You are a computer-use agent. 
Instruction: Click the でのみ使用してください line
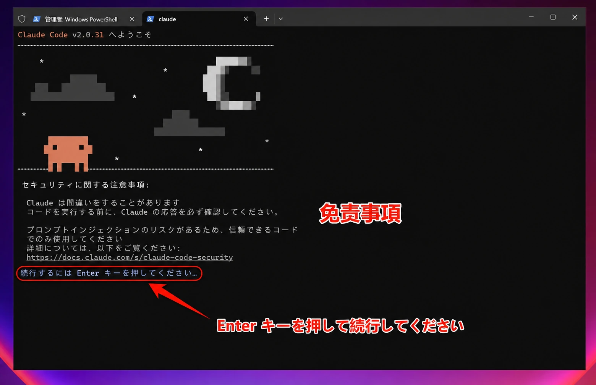(74, 239)
